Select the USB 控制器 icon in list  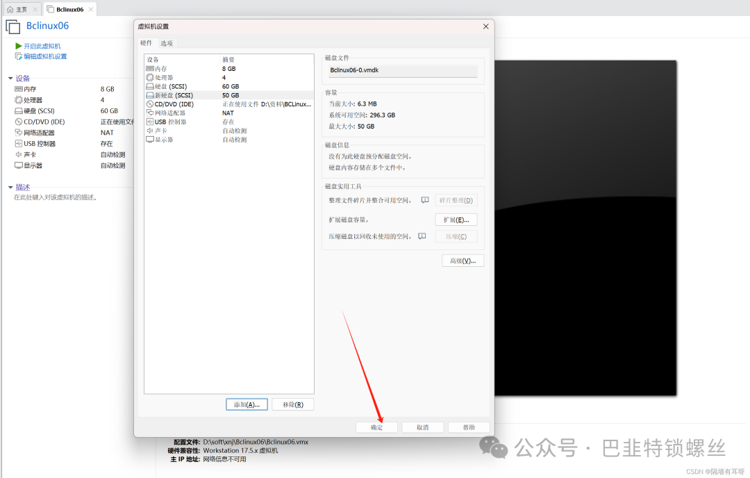150,122
